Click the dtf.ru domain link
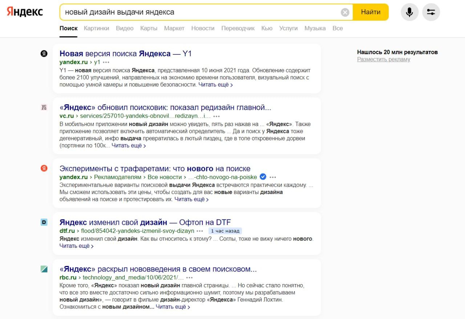This screenshot has height=319, width=465. pyautogui.click(x=67, y=231)
